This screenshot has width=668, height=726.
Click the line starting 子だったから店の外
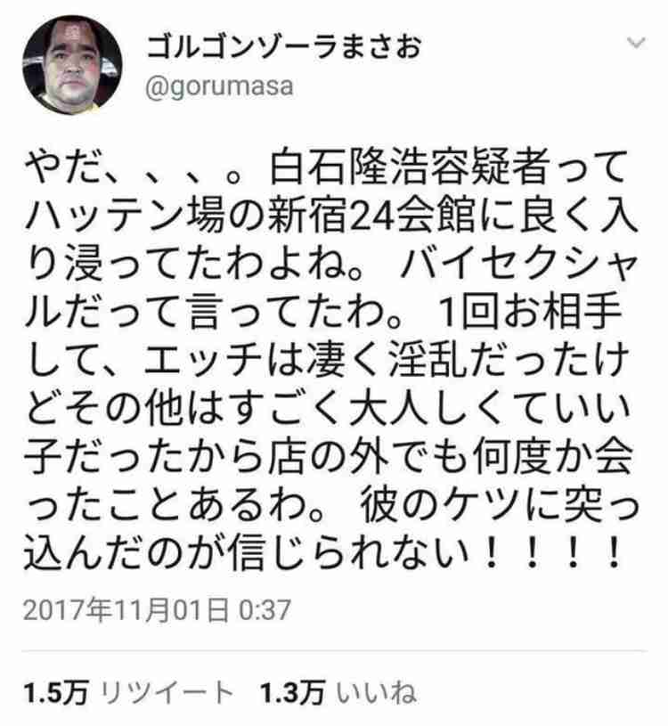point(329,456)
